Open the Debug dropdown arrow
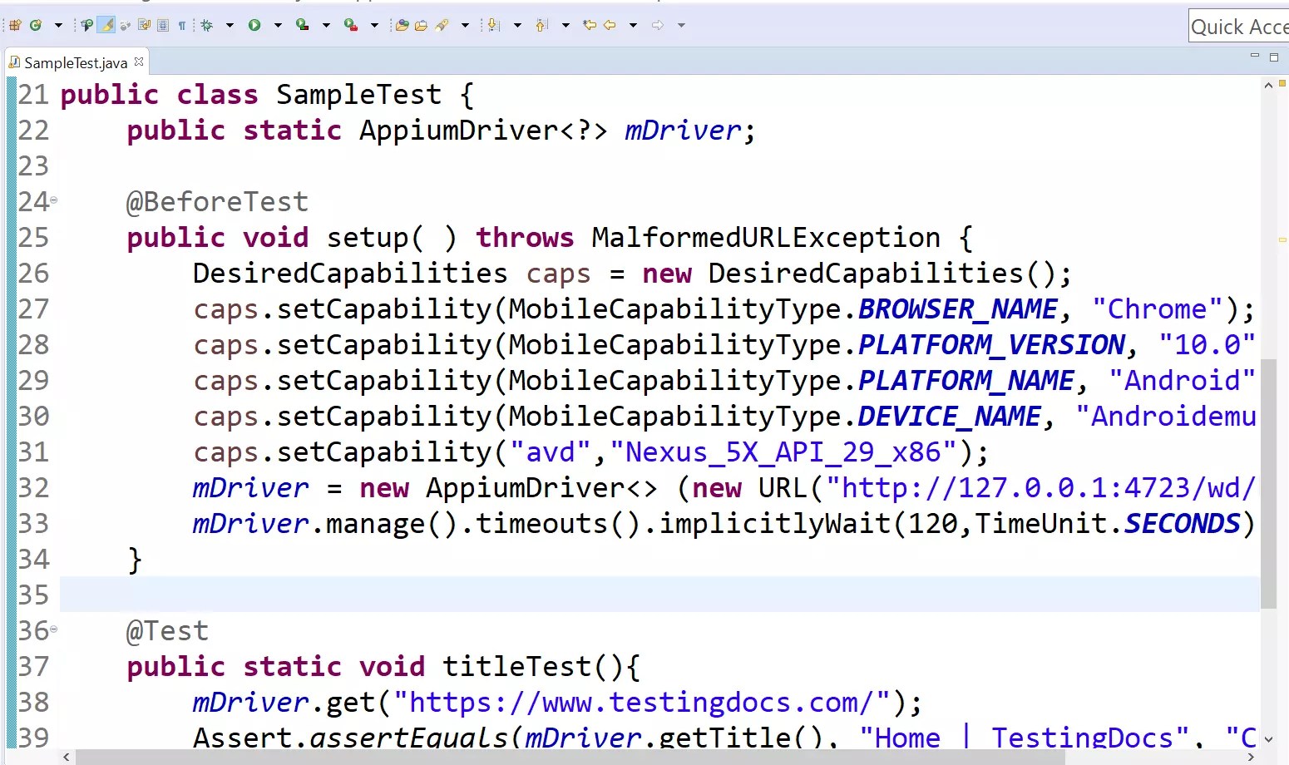 point(230,25)
